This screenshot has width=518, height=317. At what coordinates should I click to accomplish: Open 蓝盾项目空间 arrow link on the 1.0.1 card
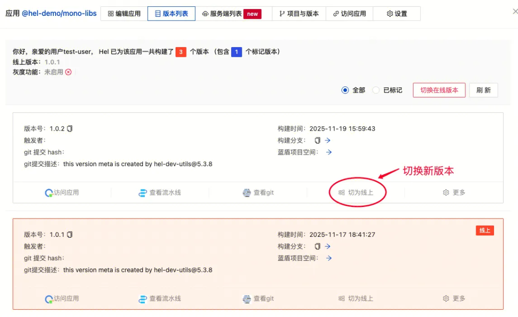click(328, 258)
